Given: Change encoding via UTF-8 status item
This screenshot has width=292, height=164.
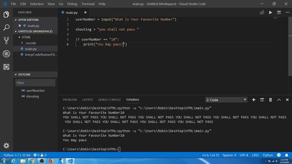Looking at the screenshot, I should 244,155.
